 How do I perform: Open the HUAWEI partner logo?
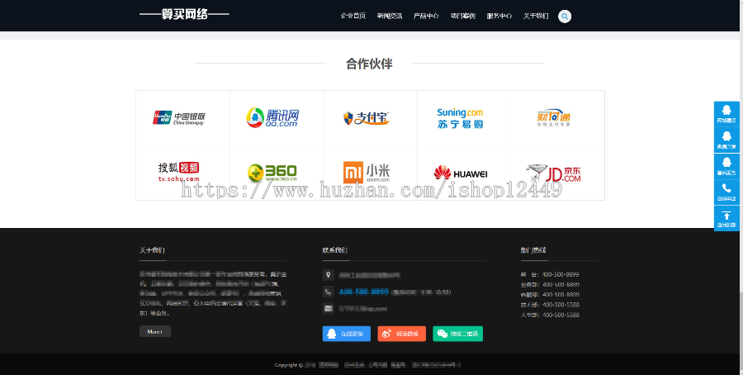pyautogui.click(x=461, y=173)
